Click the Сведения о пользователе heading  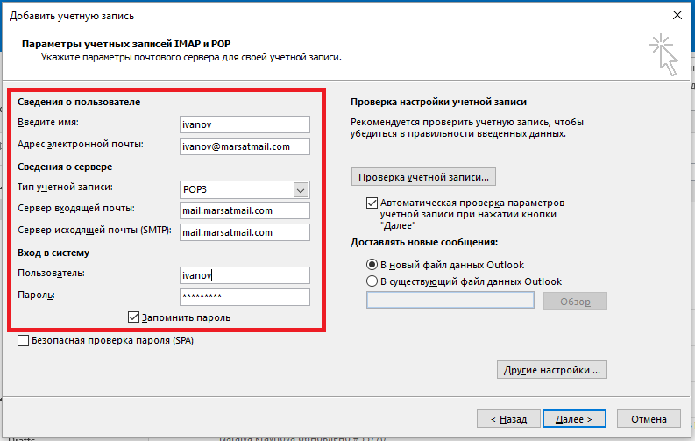pyautogui.click(x=79, y=102)
